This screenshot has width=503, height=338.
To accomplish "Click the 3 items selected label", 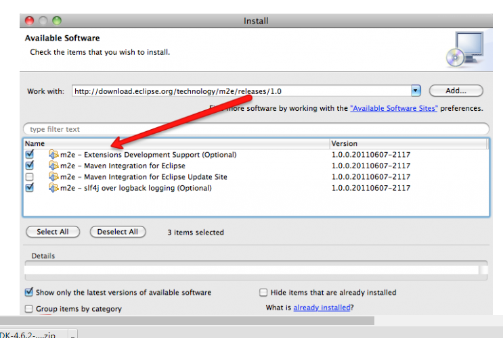I will pos(196,233).
